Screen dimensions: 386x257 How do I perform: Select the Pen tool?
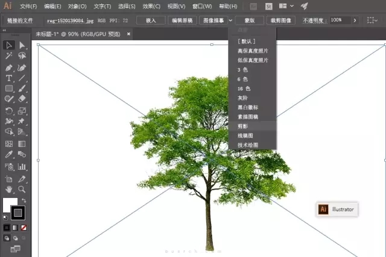coord(9,67)
